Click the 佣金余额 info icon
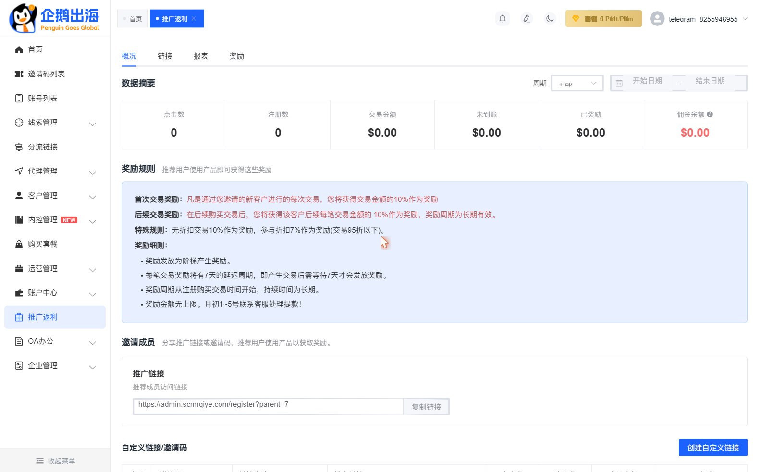The image size is (761, 472). (x=710, y=114)
